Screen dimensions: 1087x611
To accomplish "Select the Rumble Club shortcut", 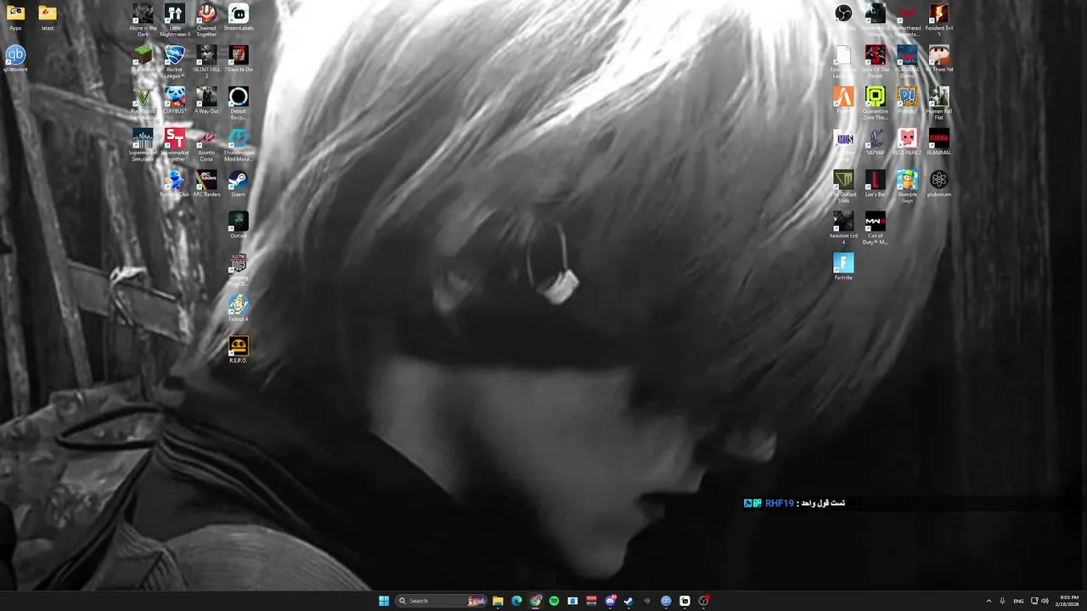I will 175,184.
